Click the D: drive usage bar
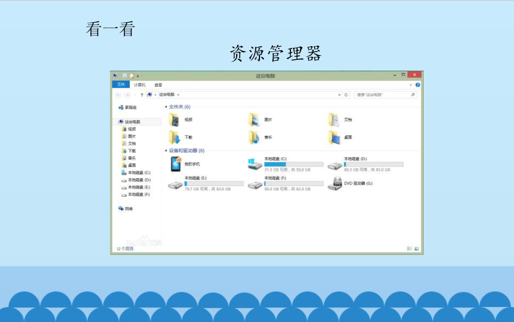The height and width of the screenshot is (322, 514). click(x=374, y=164)
